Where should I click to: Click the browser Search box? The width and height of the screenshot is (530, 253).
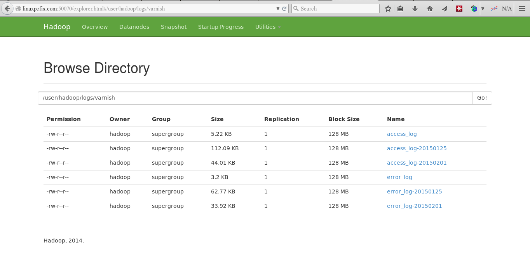click(x=338, y=9)
